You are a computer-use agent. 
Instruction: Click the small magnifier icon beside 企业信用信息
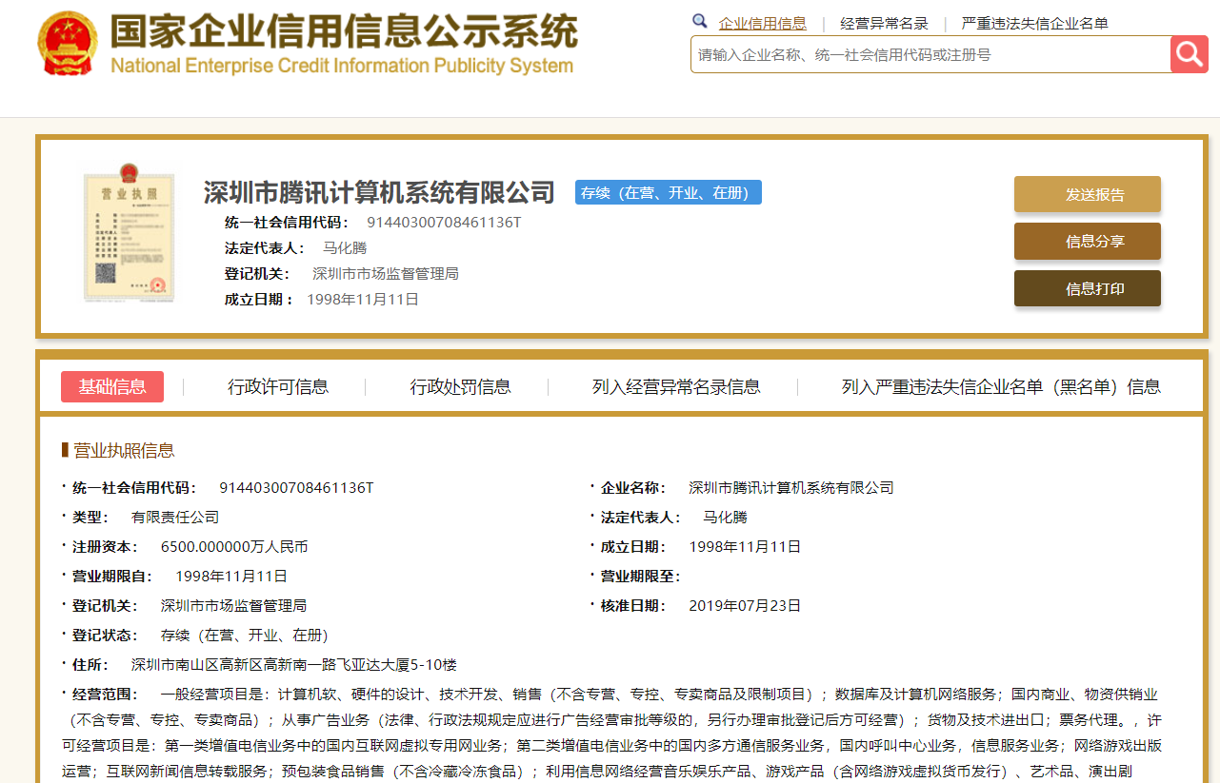tap(699, 22)
